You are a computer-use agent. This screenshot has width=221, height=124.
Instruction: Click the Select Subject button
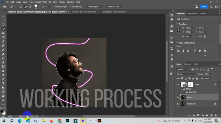pyautogui.click(x=93, y=7)
